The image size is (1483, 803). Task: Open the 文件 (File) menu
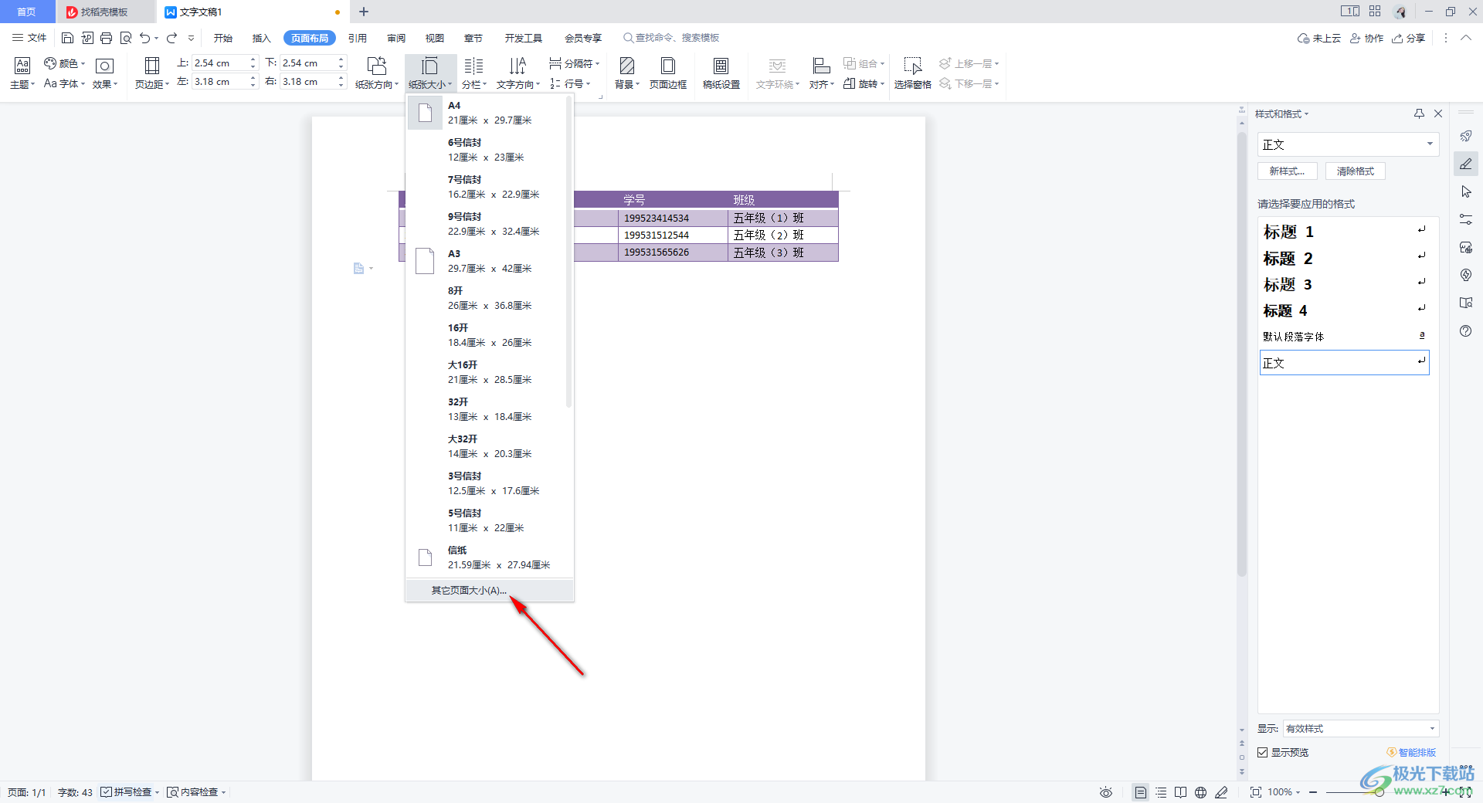(29, 38)
